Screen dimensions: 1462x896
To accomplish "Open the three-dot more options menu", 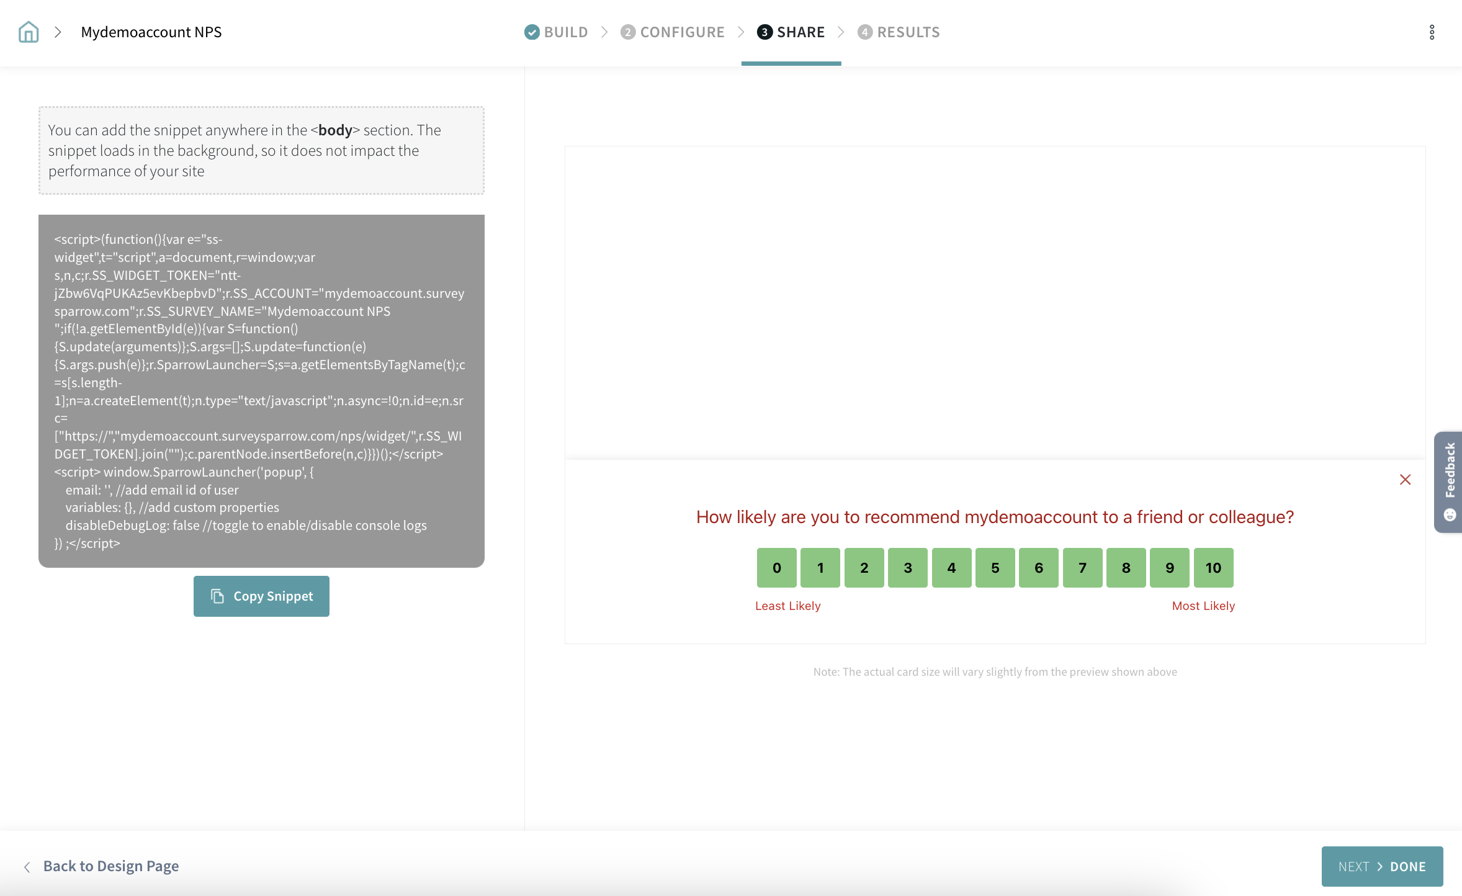I will click(1432, 32).
